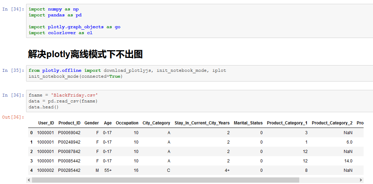Image resolution: width=373 pixels, height=184 pixels.
Task: Click the In [36] prompt label
Action: click(13, 95)
